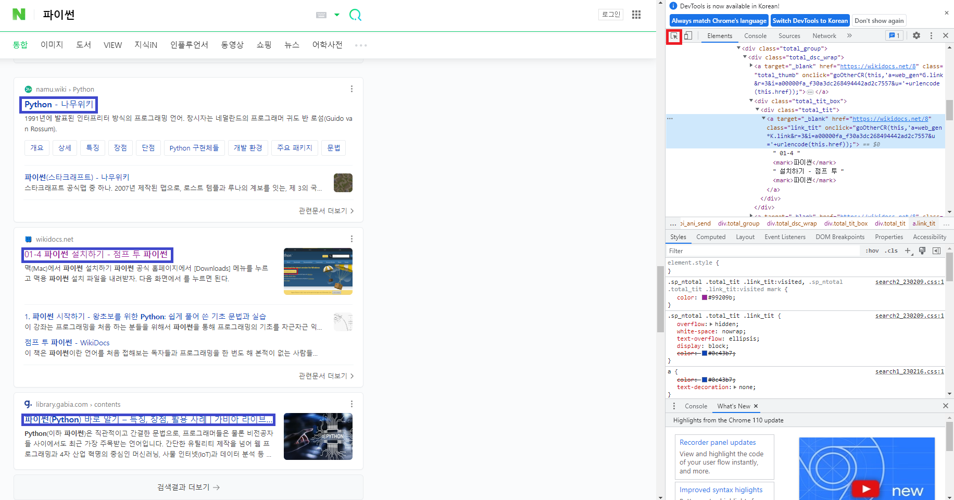Image resolution: width=954 pixels, height=500 pixels.
Task: Open the on-screen keyboard input tool
Action: click(x=321, y=15)
